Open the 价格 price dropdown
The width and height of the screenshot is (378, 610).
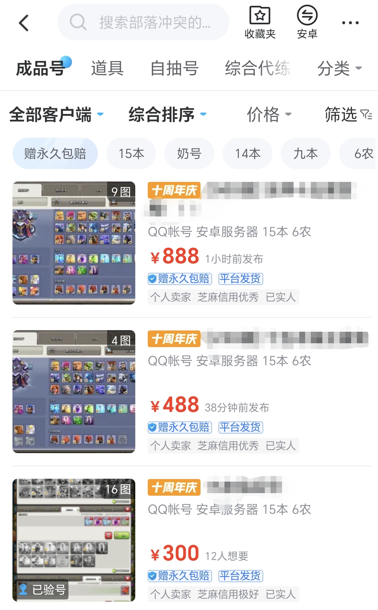pyautogui.click(x=269, y=114)
